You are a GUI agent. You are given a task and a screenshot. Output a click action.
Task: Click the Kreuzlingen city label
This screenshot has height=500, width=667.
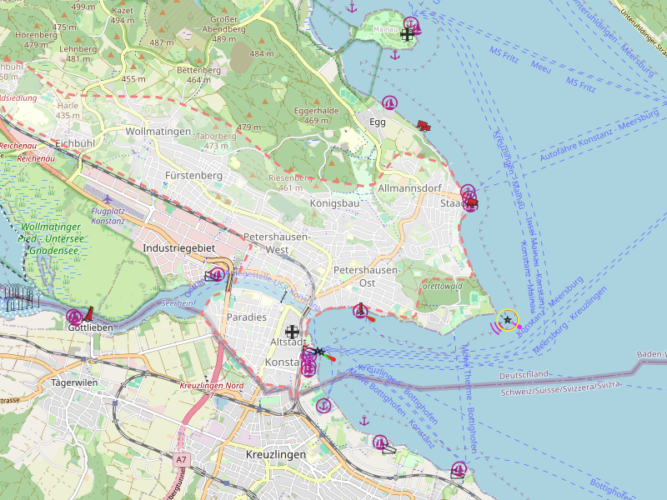point(276,455)
